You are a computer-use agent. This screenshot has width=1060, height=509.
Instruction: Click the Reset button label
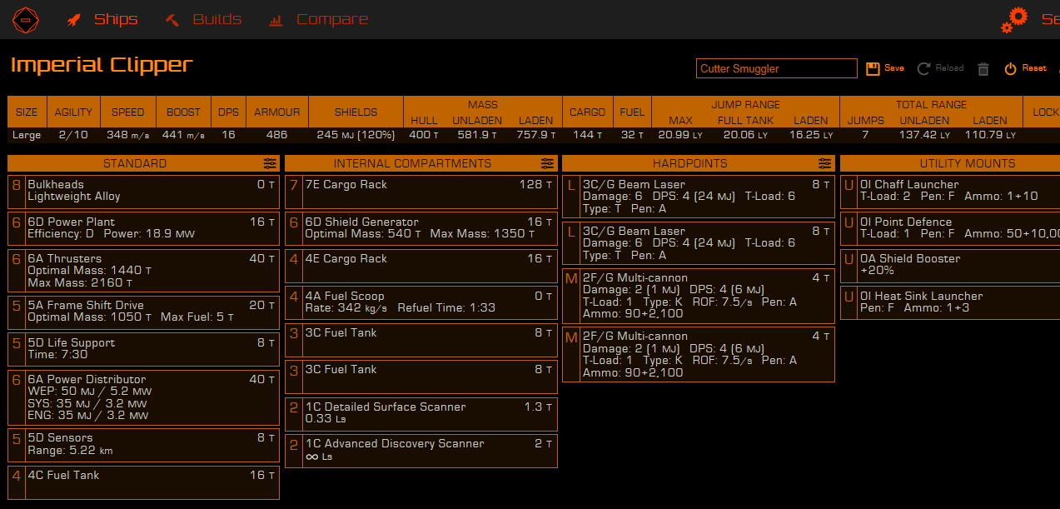coord(1034,68)
